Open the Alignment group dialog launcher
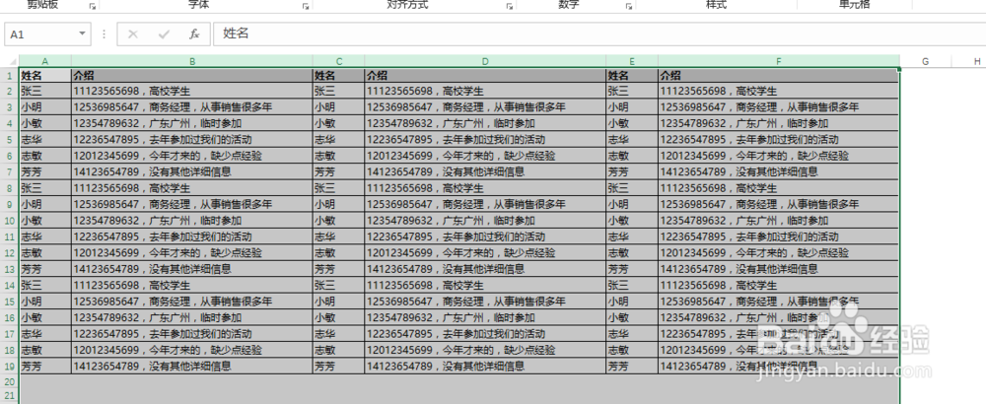 click(x=510, y=6)
